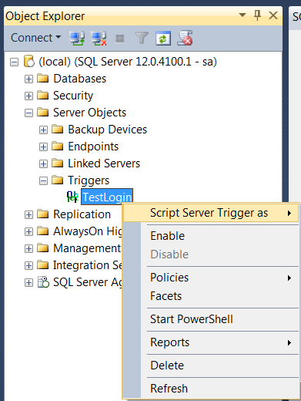The height and width of the screenshot is (401, 301).
Task: Click the Backup Devices folder icon
Action: tap(57, 129)
